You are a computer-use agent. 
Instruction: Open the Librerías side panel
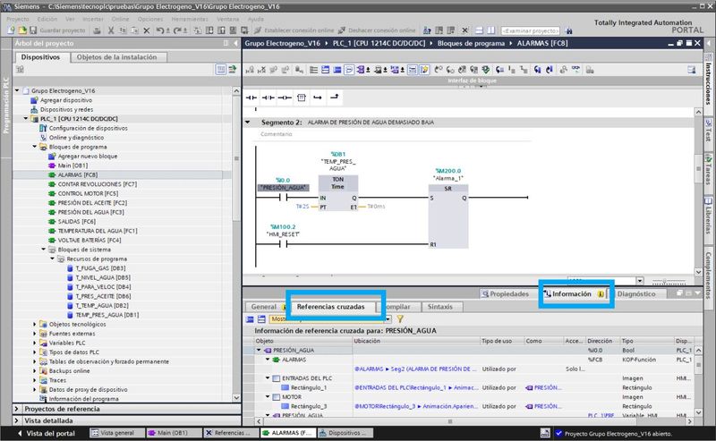point(708,216)
